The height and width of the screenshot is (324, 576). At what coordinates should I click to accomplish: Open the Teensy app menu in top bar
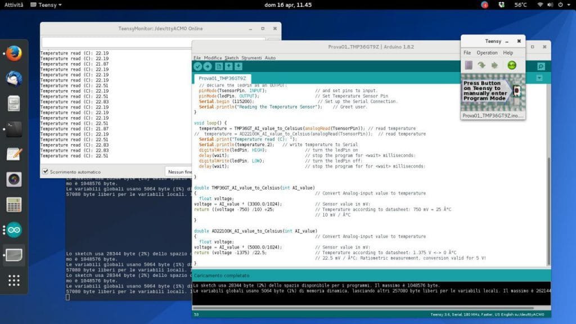(46, 4)
